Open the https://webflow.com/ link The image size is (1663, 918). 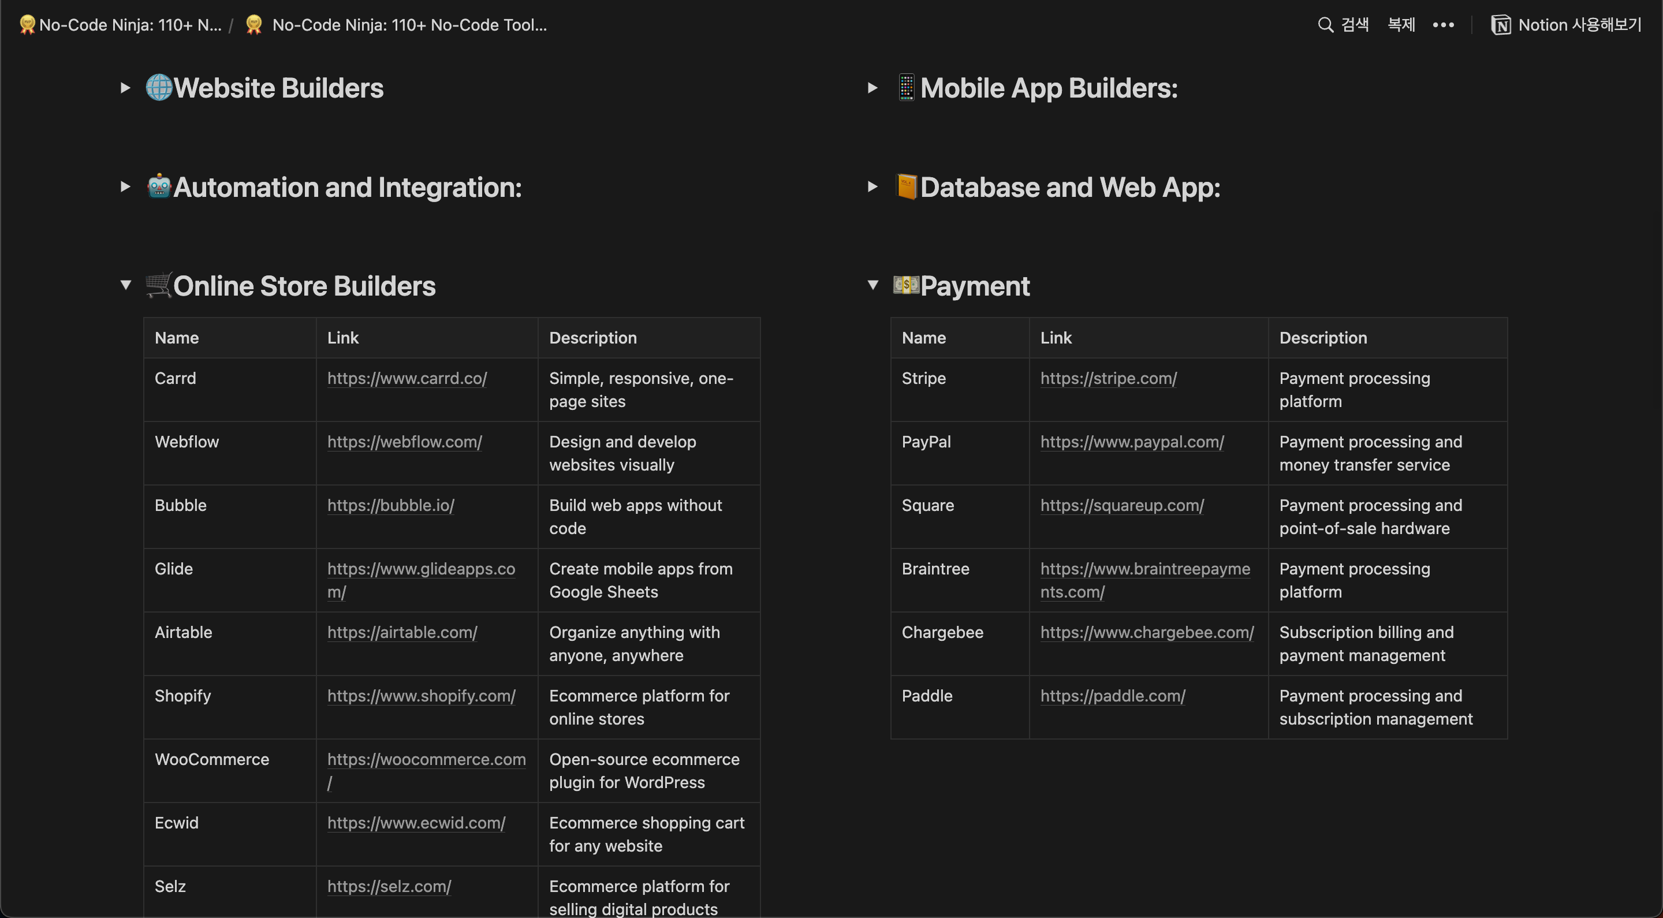pyautogui.click(x=404, y=442)
